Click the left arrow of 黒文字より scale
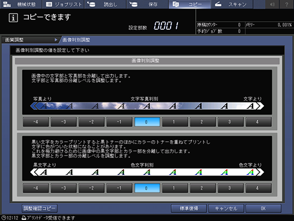The height and width of the screenshot is (221, 294). tap(34, 172)
